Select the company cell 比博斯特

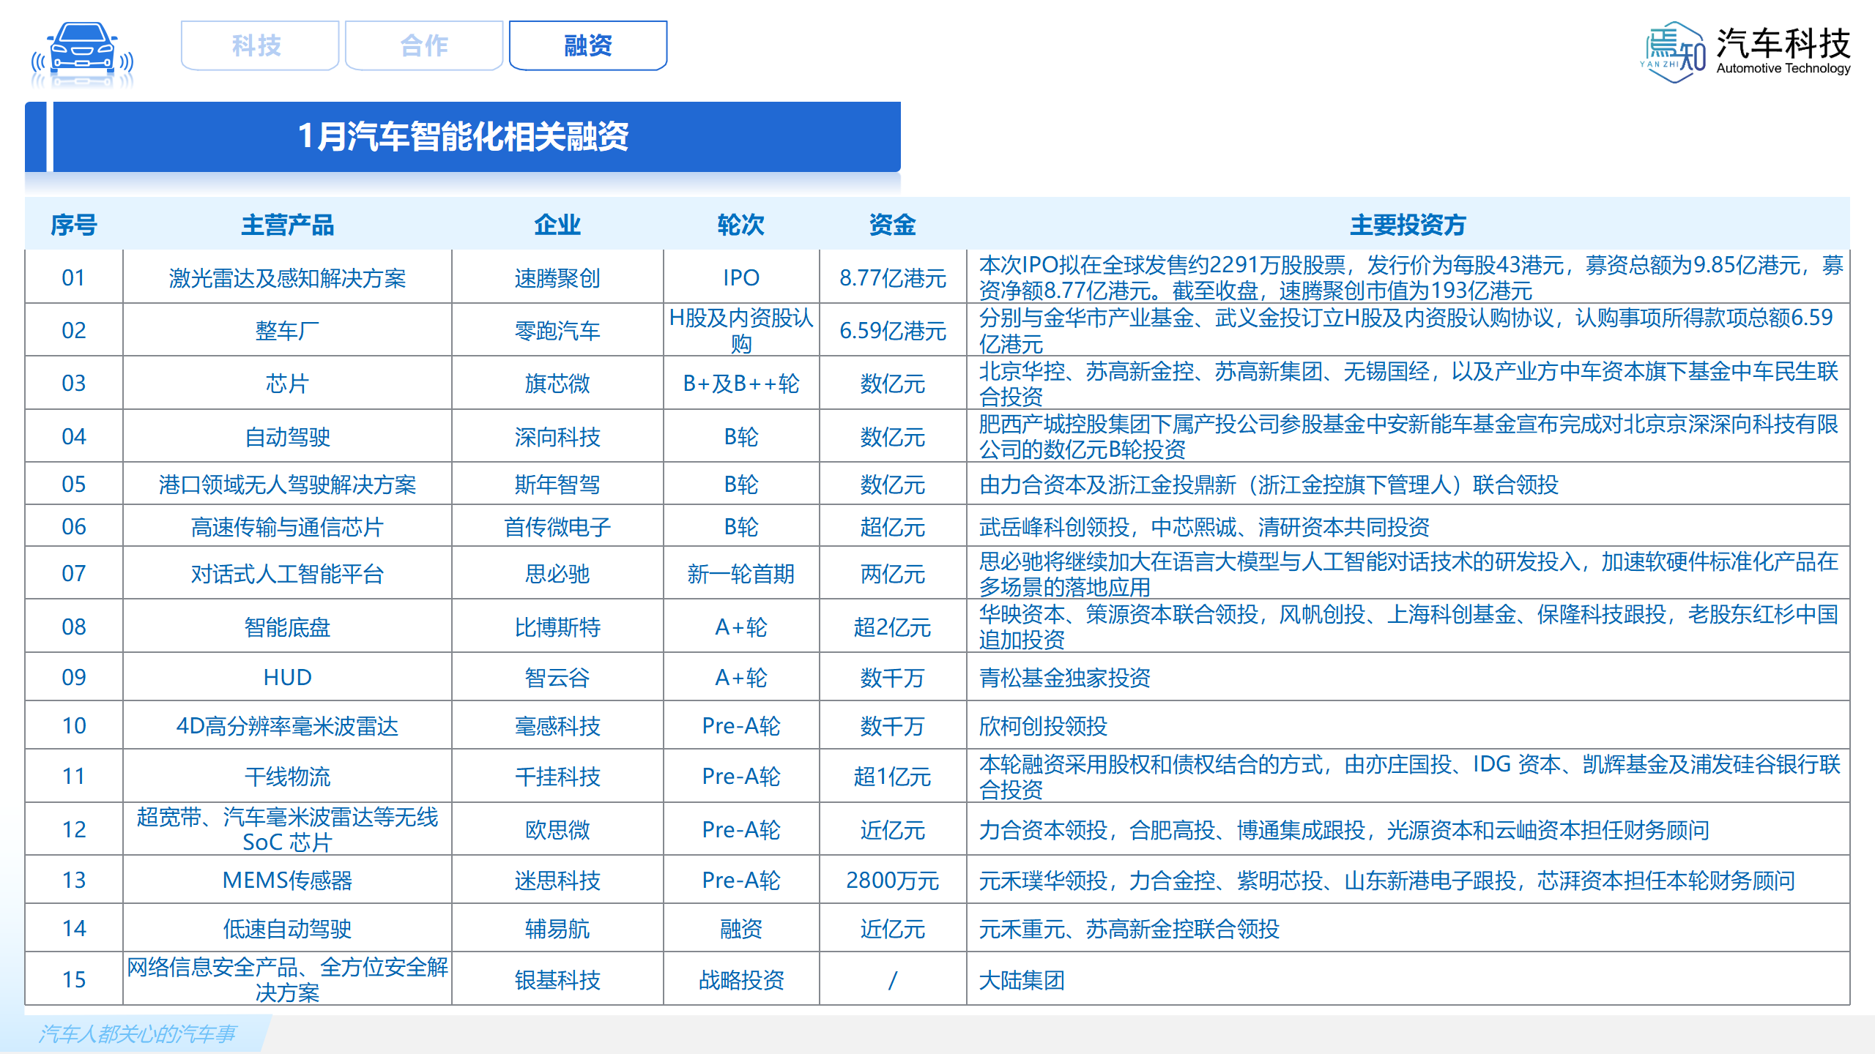pyautogui.click(x=557, y=627)
